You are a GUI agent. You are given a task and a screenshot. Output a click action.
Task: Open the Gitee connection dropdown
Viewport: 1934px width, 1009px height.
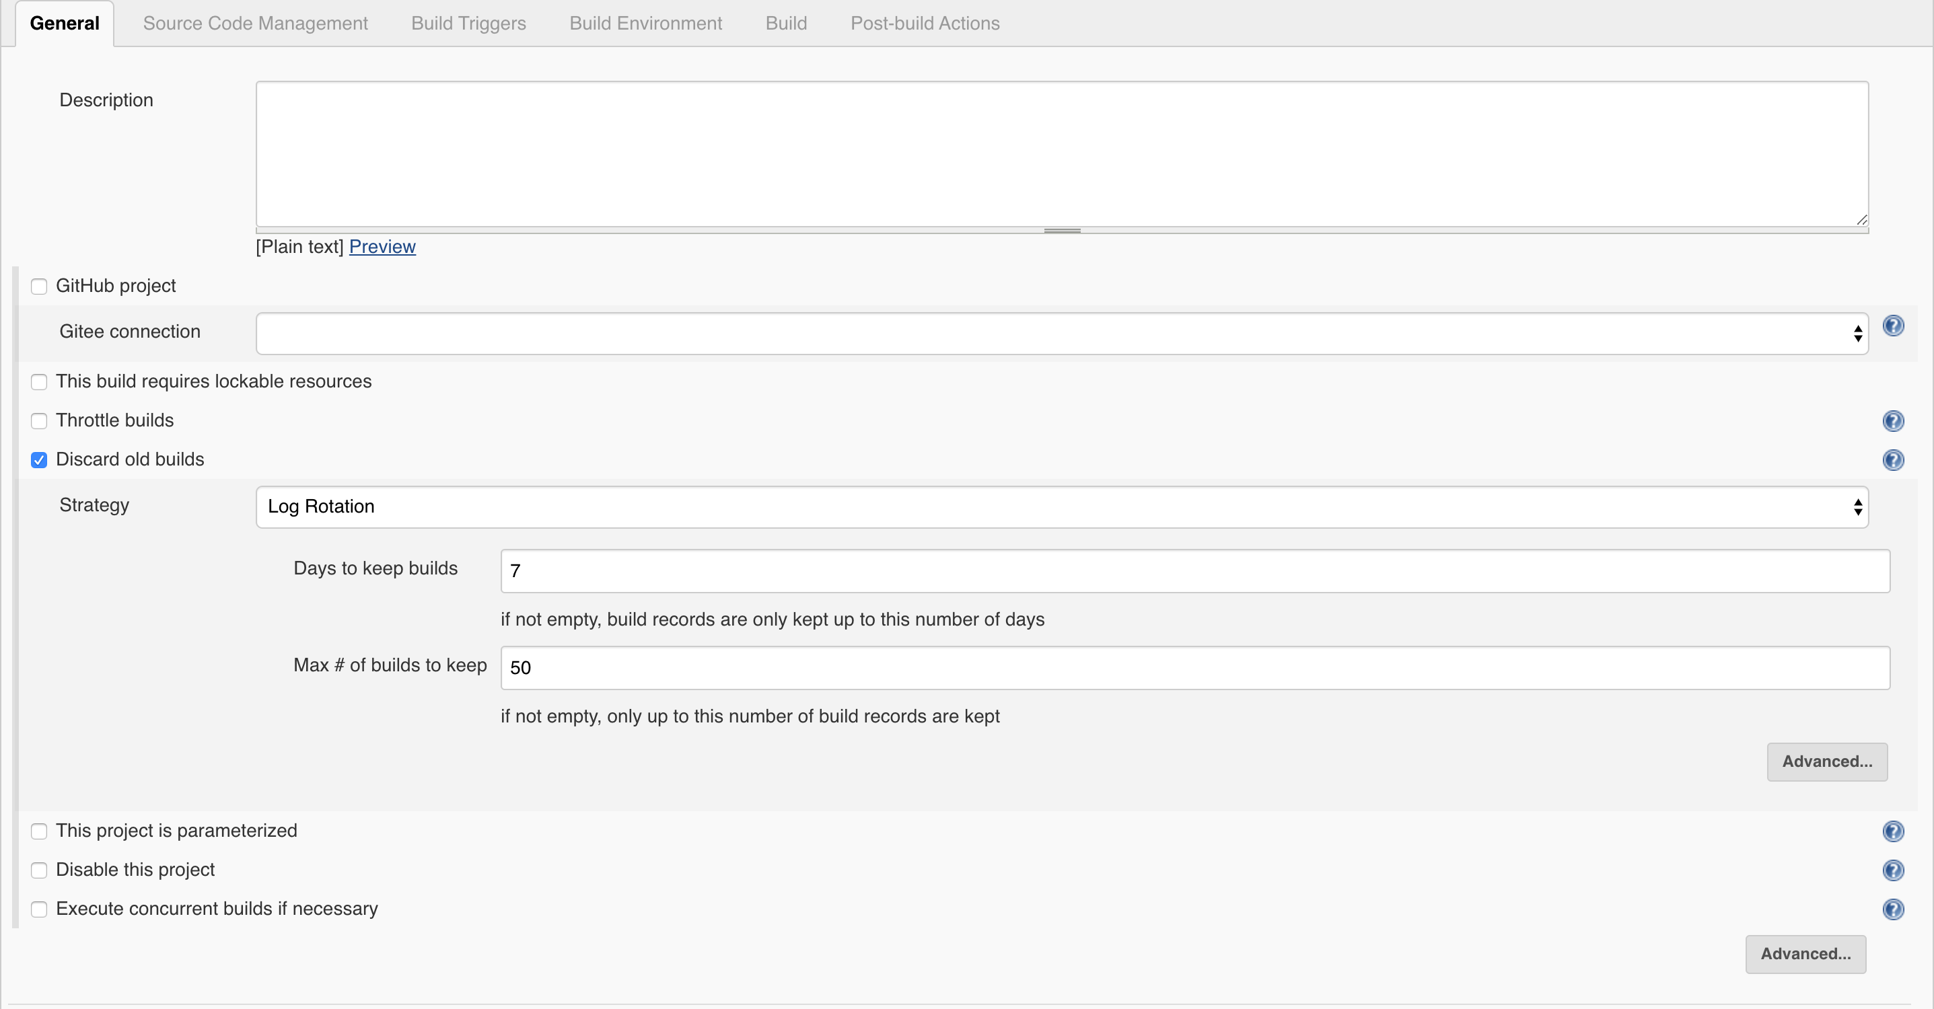[1062, 334]
